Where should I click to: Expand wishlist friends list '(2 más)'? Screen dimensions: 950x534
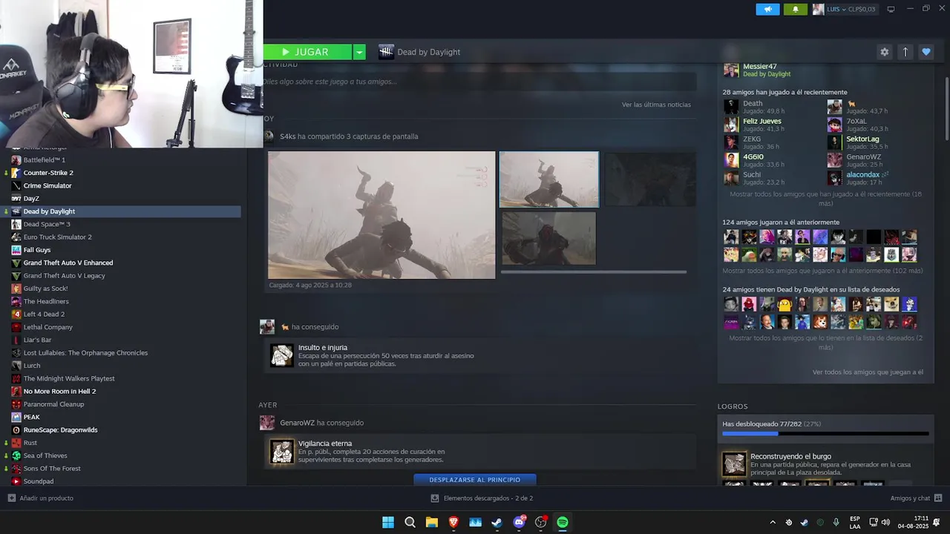pyautogui.click(x=825, y=343)
